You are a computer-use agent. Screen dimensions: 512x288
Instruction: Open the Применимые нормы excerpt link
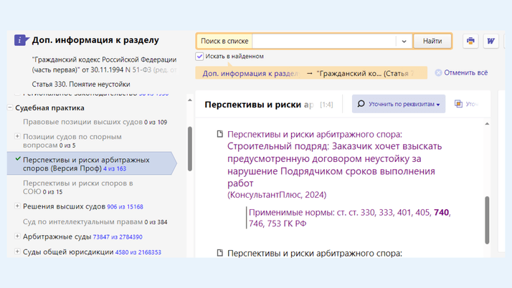(349, 218)
